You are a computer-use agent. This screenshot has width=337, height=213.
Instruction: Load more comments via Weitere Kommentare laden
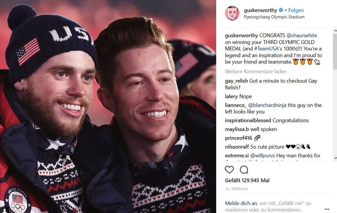coord(256,72)
